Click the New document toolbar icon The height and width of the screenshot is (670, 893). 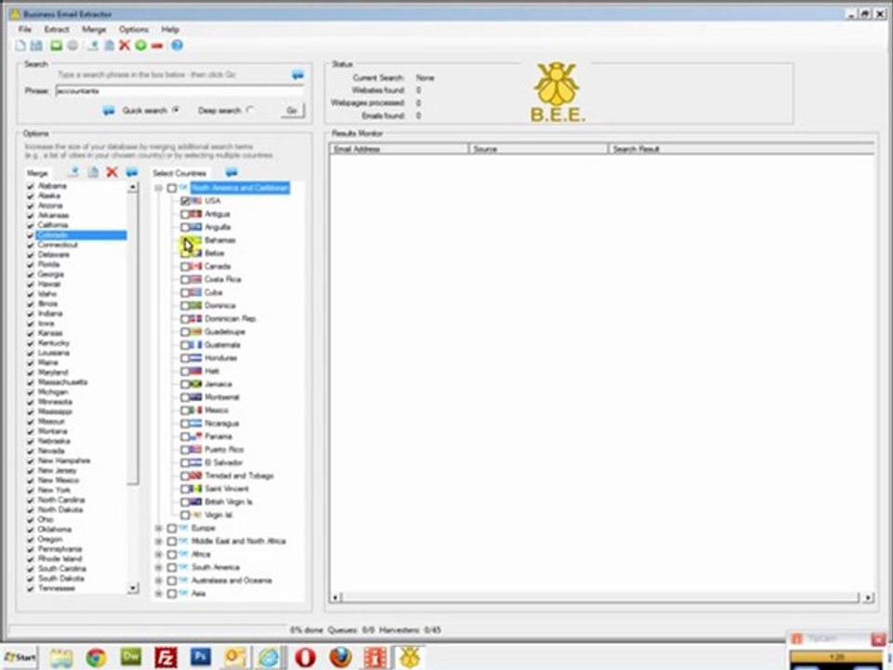coord(20,46)
